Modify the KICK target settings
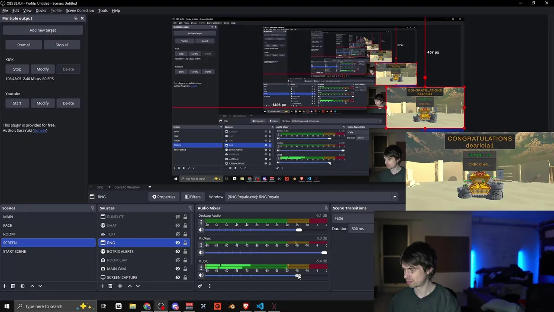Image resolution: width=554 pixels, height=312 pixels. pyautogui.click(x=43, y=69)
